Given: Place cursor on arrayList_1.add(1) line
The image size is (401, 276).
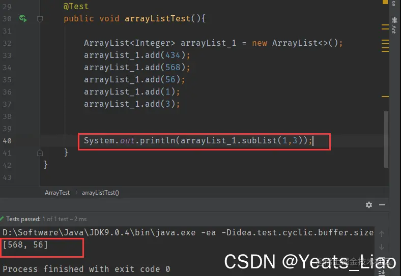Looking at the screenshot, I should coord(132,91).
